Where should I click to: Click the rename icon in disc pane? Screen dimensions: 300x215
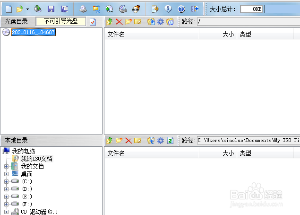coord(138,22)
